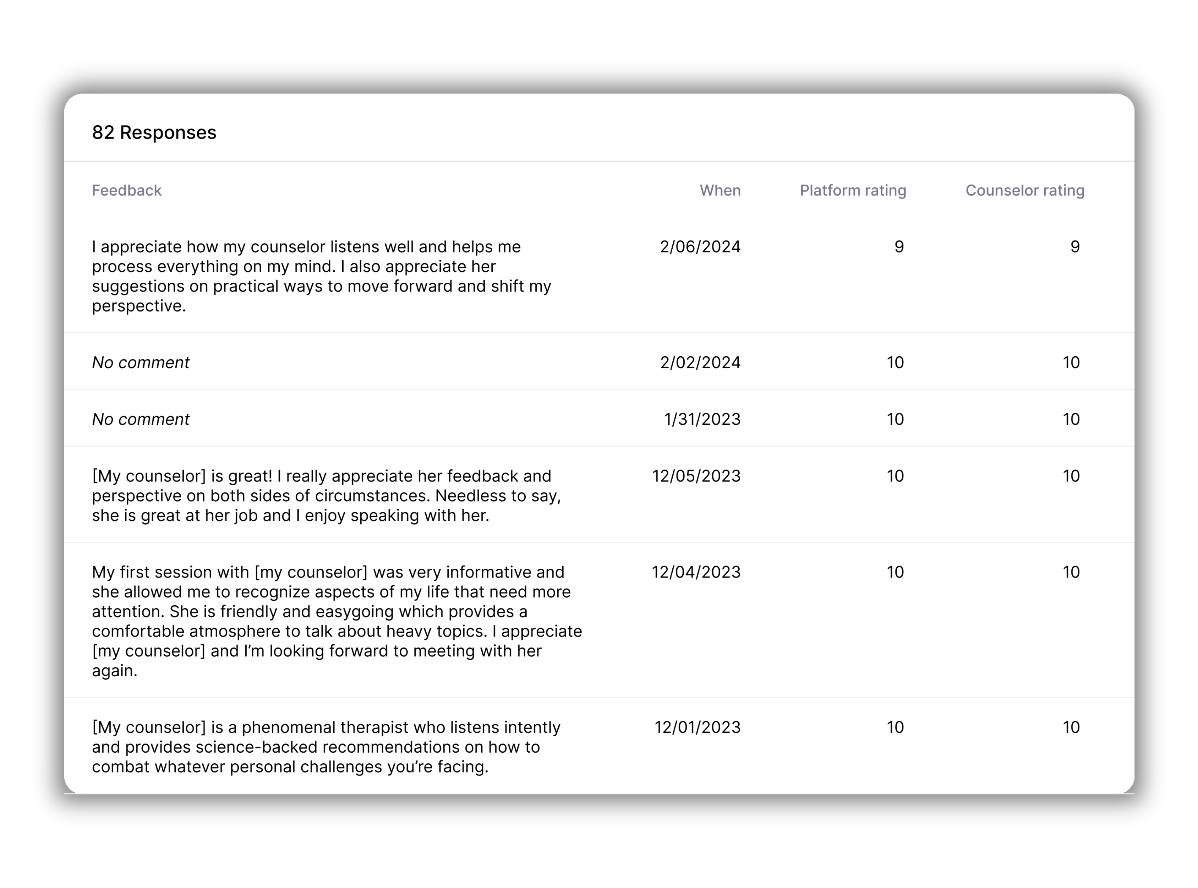Click the date 12/05/2023
Screen dimensions: 1198x888
[696, 476]
